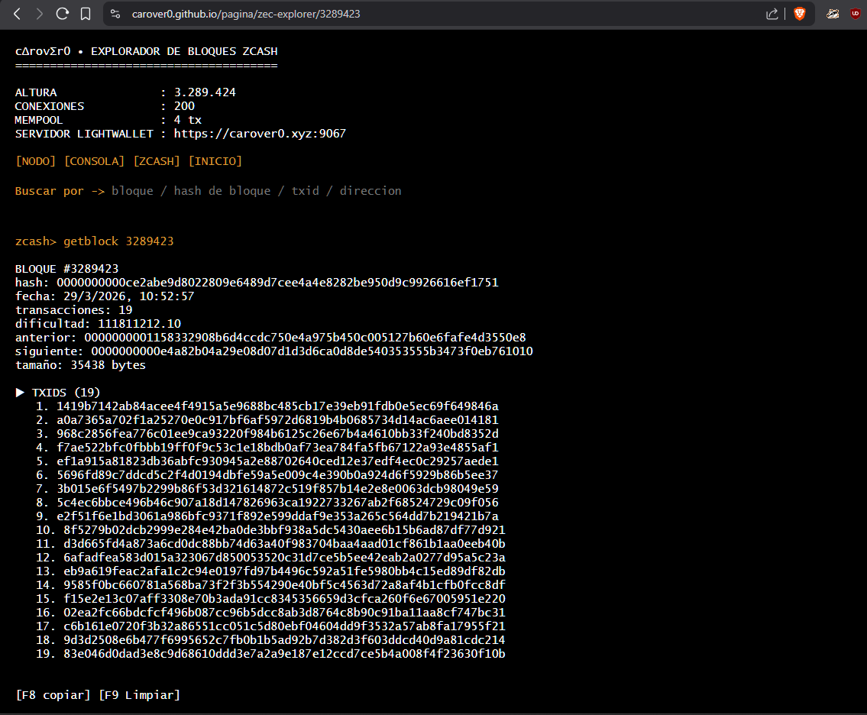
Task: Open txid 16 starting 02ea2fc6
Action: 284,612
